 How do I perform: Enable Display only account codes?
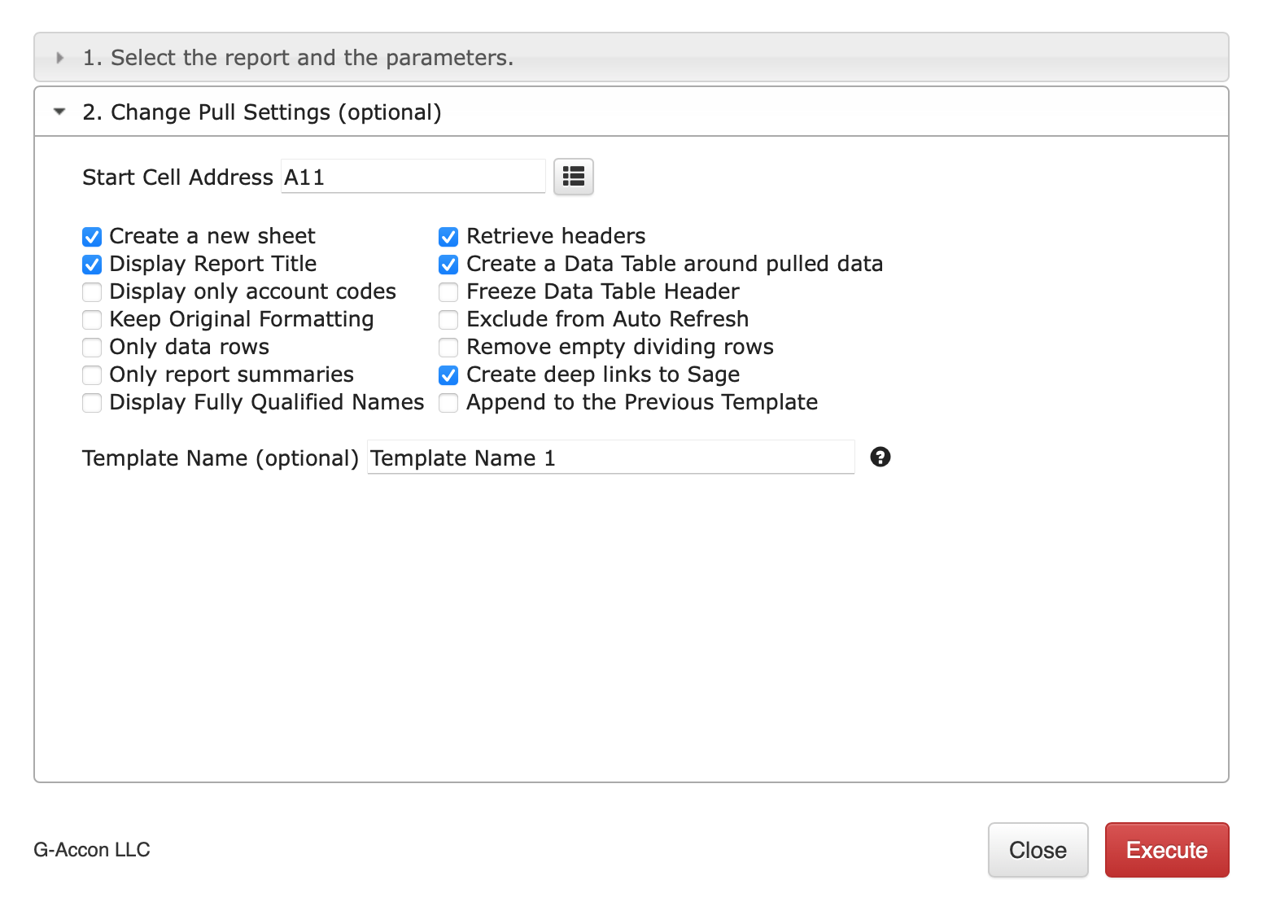pos(92,292)
